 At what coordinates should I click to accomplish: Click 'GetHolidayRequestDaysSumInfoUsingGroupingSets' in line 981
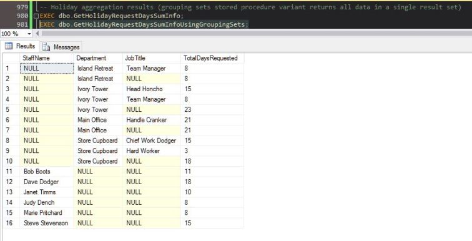(x=159, y=24)
